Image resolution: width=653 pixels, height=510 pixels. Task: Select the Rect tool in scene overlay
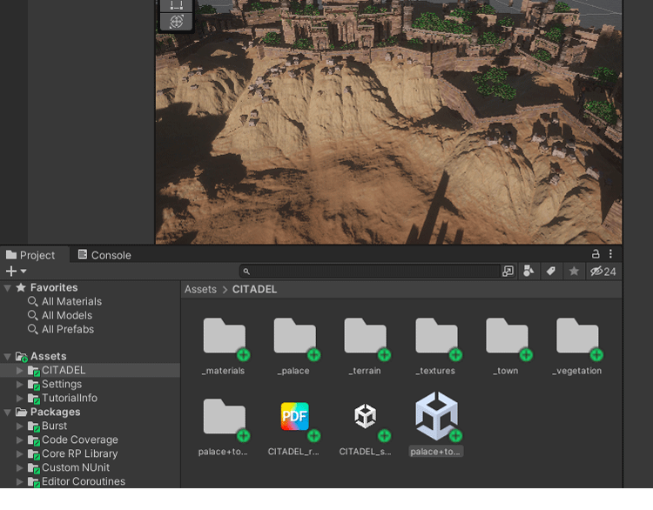pos(177,5)
